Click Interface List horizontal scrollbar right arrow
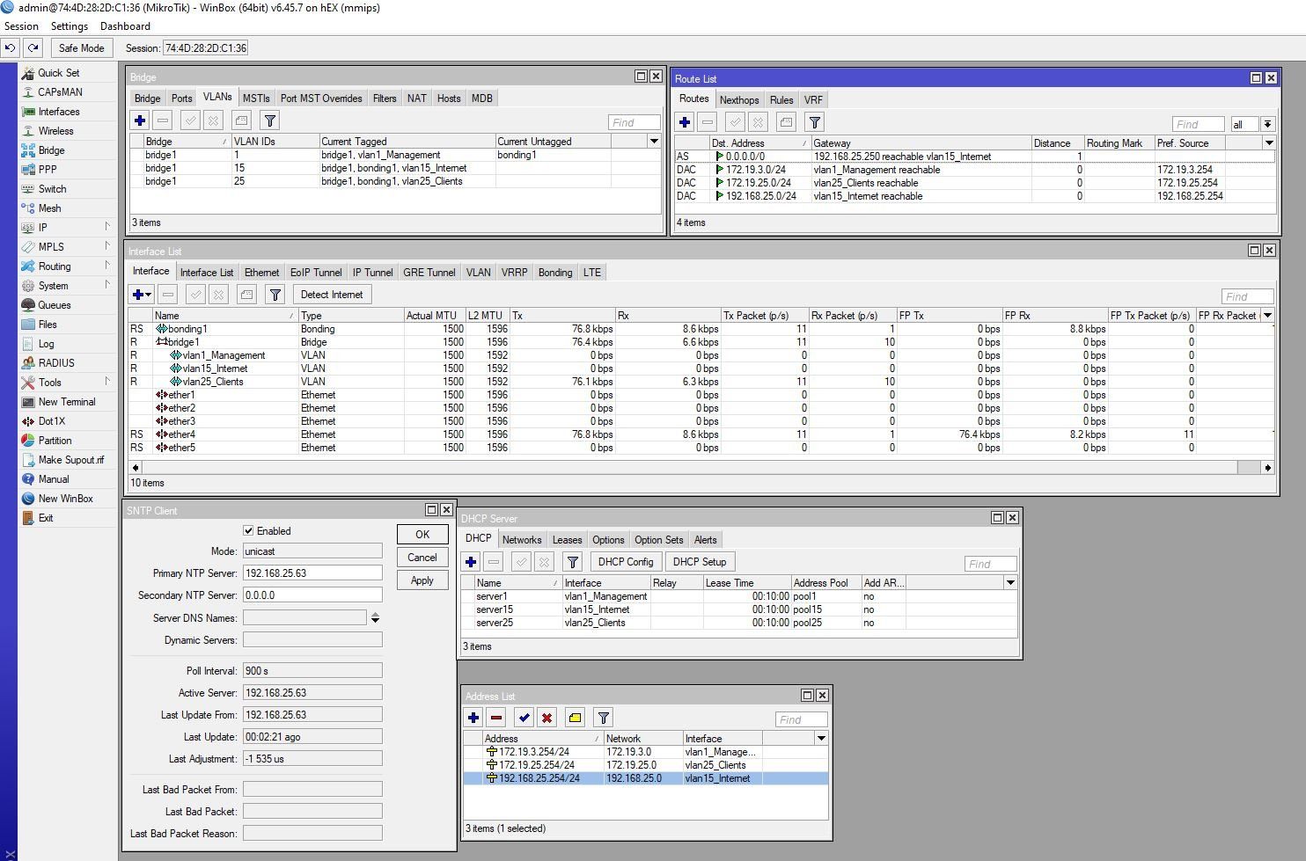The image size is (1306, 861). point(1268,468)
